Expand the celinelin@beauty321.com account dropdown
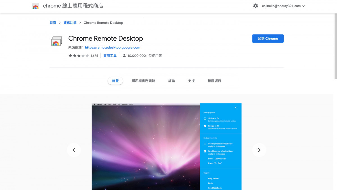Image resolution: width=337 pixels, height=190 pixels. [283, 6]
